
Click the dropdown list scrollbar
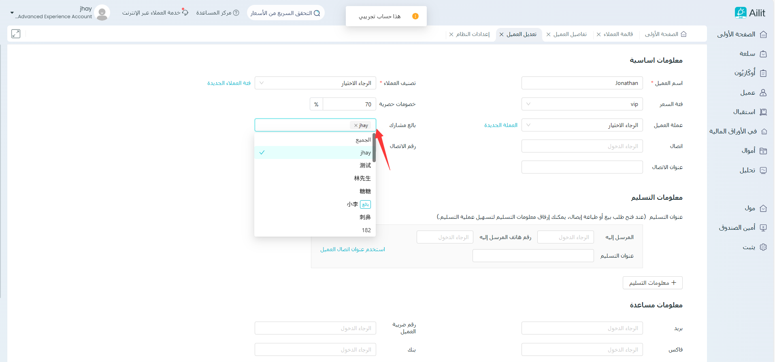(x=374, y=148)
